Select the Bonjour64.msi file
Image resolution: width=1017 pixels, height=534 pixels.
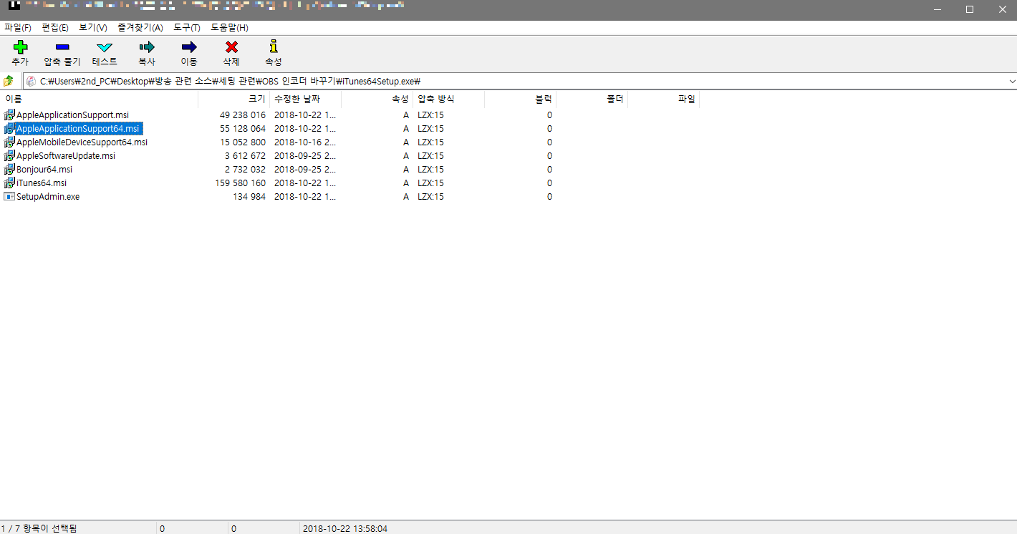44,169
